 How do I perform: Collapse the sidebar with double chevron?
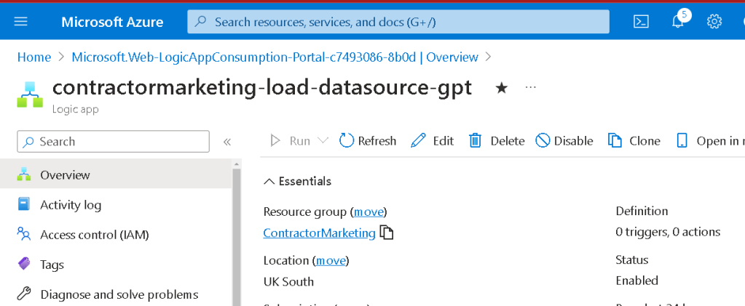(x=227, y=142)
